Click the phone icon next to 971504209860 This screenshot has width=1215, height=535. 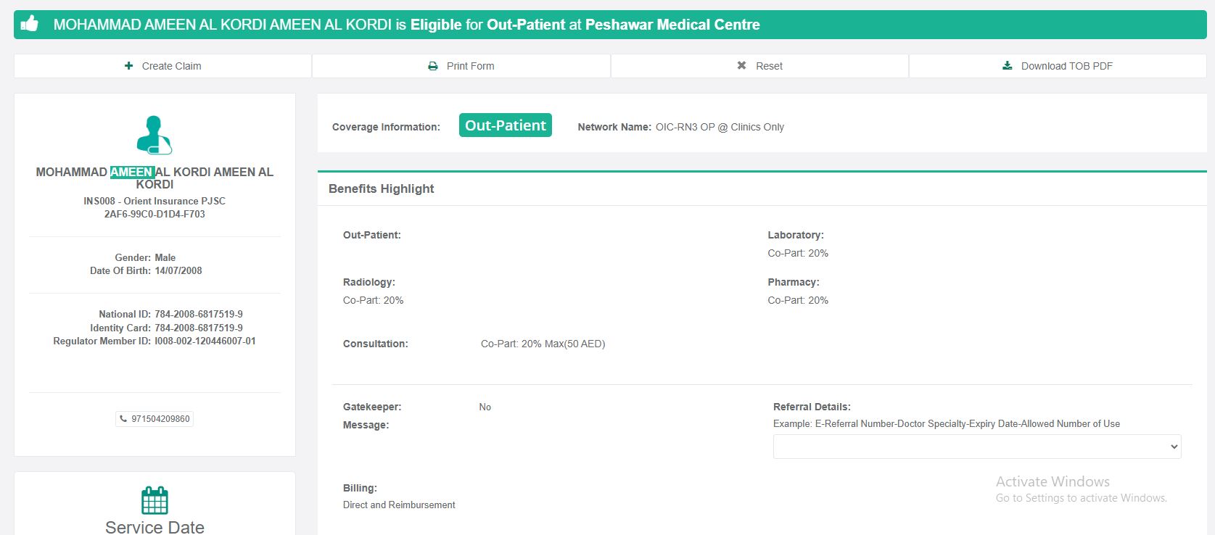click(x=123, y=419)
